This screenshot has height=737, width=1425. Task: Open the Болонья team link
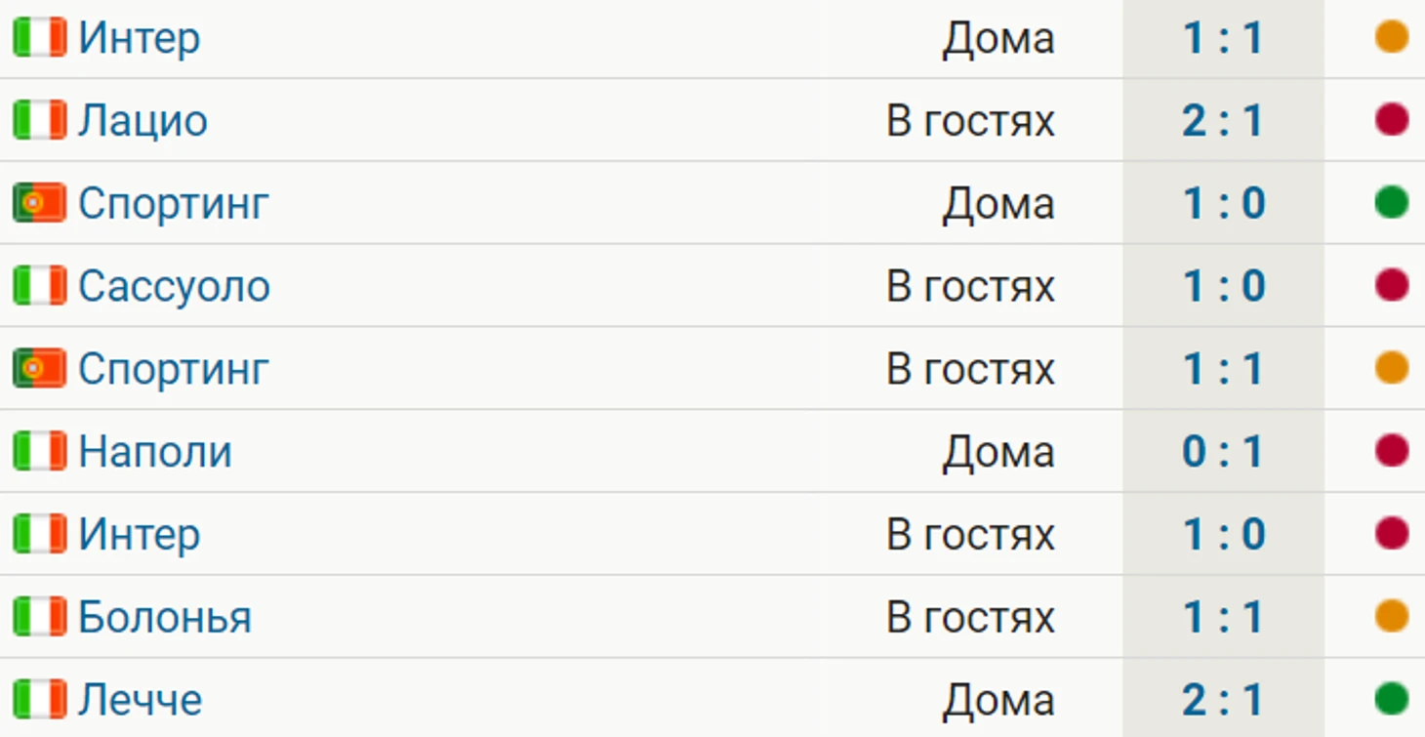pos(164,617)
